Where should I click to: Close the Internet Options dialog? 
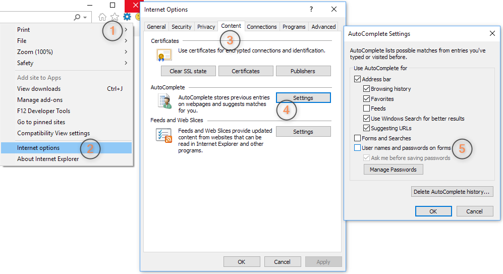pos(334,9)
